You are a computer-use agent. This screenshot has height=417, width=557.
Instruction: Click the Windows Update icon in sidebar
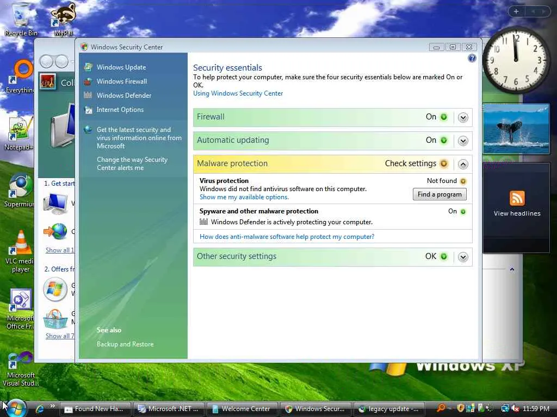[x=88, y=67]
